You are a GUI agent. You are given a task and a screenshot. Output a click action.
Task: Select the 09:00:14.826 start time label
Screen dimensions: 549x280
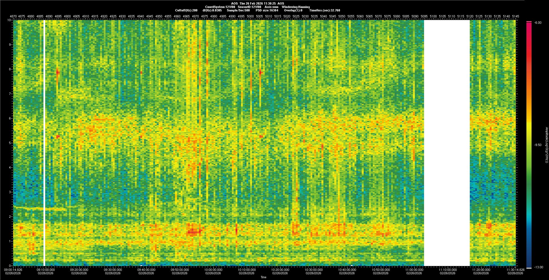click(x=13, y=269)
